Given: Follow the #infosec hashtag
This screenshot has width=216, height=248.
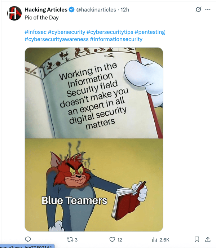Looking at the screenshot, I should 35,32.
